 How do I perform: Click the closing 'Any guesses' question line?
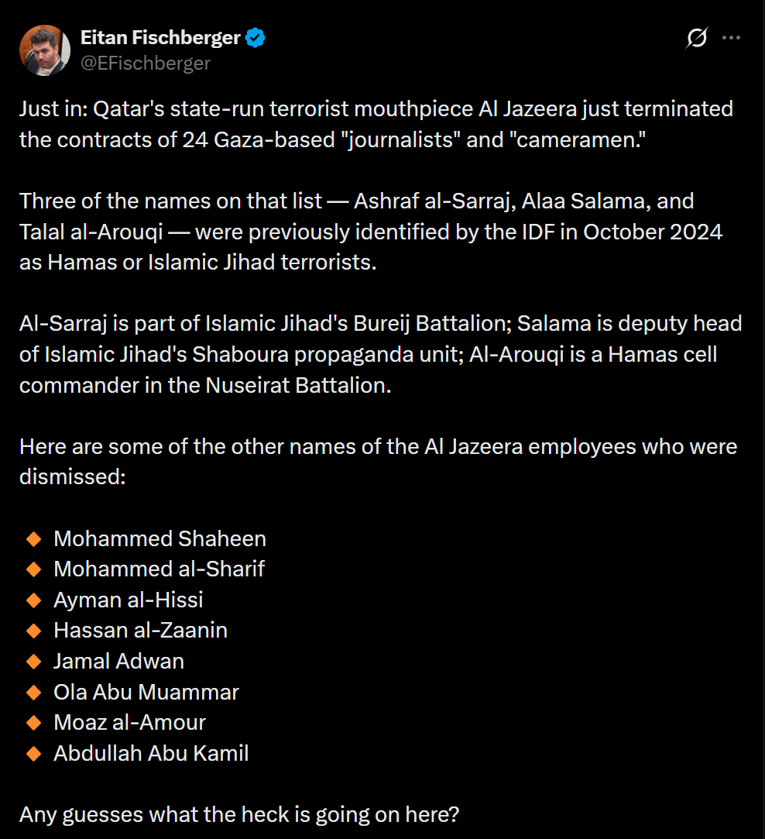[239, 814]
